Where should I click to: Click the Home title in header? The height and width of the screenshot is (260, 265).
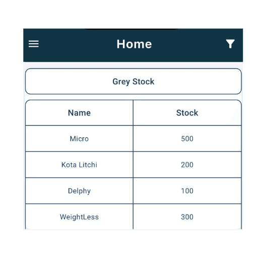(134, 44)
